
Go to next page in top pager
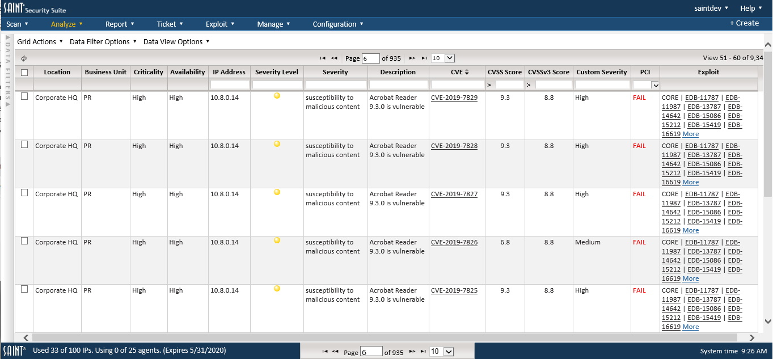412,58
